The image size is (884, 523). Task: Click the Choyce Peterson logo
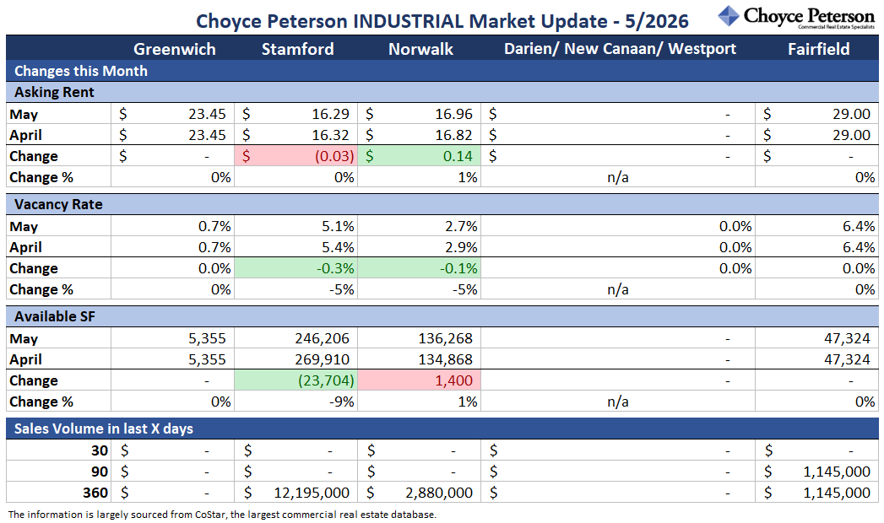point(796,17)
